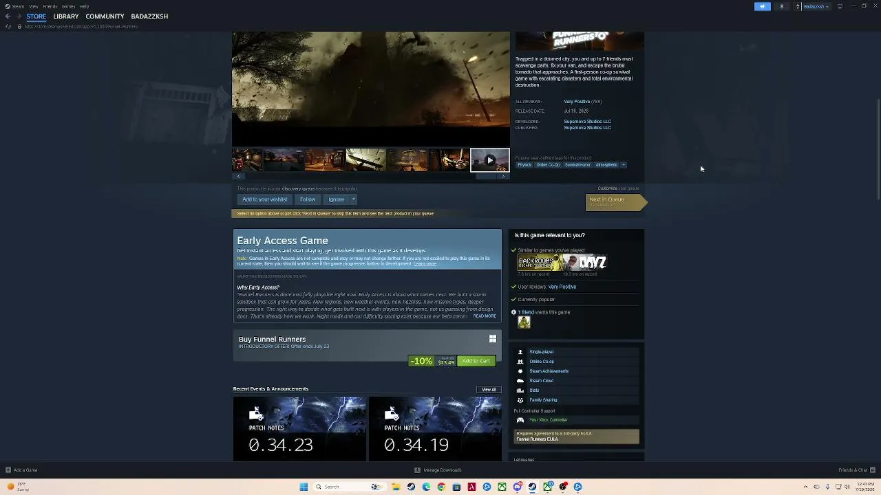This screenshot has height=495, width=881.
Task: Click the Stats feature icon
Action: coord(520,390)
